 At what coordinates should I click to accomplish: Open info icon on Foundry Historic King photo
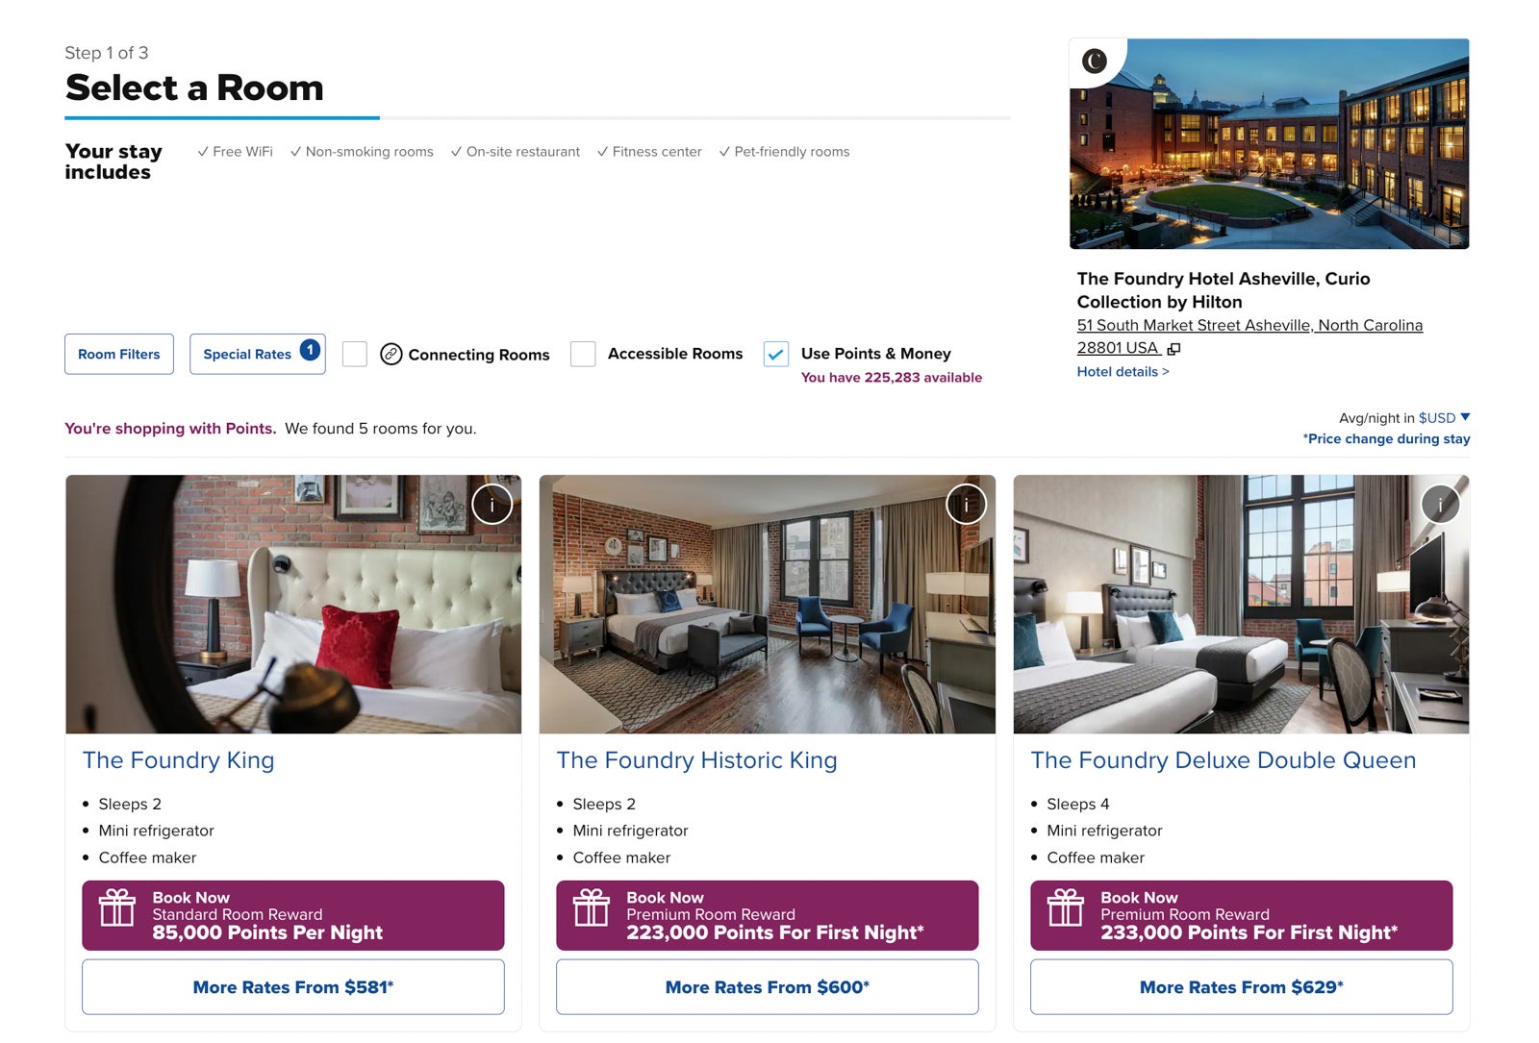coord(966,505)
